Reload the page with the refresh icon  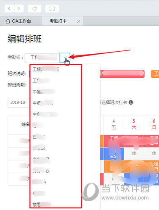coord(34,8)
